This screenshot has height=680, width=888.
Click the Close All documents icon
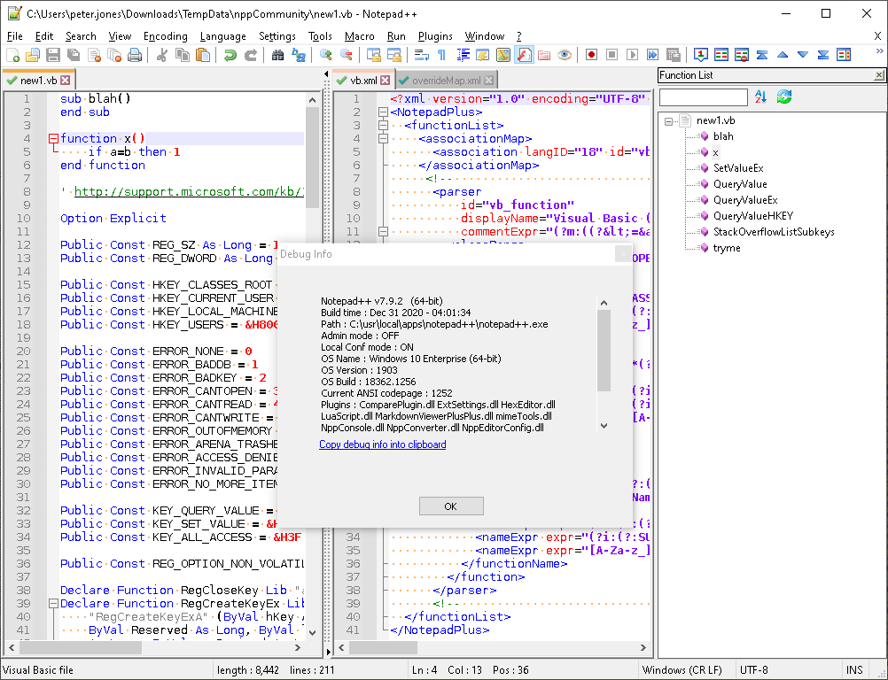click(x=114, y=55)
